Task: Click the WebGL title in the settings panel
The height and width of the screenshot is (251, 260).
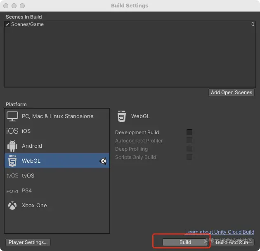Action: coord(140,116)
